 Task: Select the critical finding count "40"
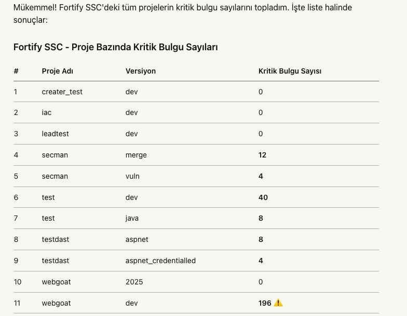263,197
